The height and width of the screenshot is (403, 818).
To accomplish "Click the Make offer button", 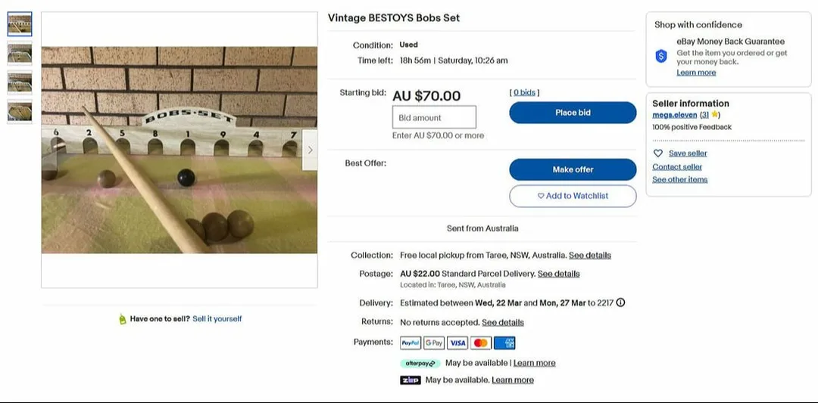I will (x=573, y=169).
